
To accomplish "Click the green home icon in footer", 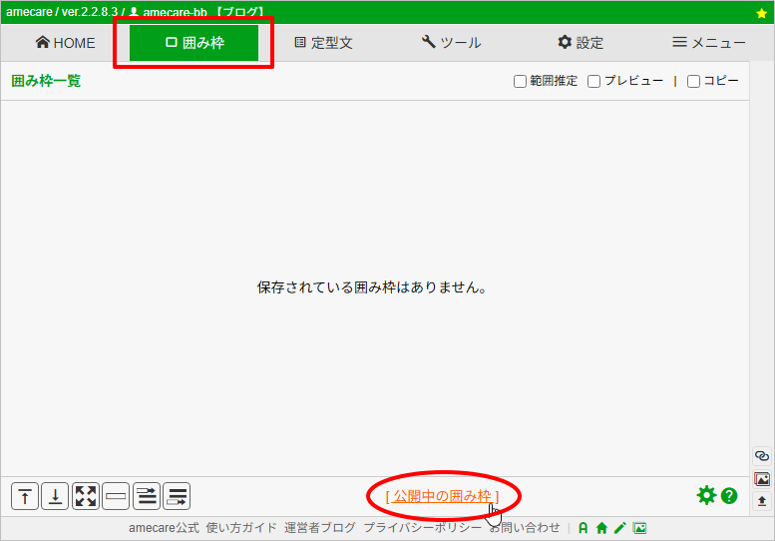I will coord(601,528).
